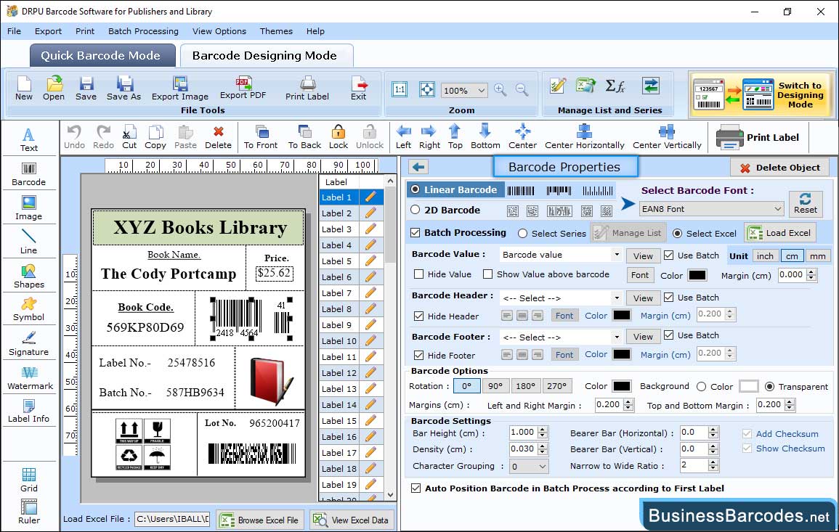Increase Bar Height stepper value
Screen dimensions: 839x532
point(543,430)
